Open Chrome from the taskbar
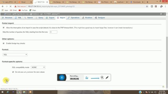Viewport: 168px width, 94px height. 19,92
